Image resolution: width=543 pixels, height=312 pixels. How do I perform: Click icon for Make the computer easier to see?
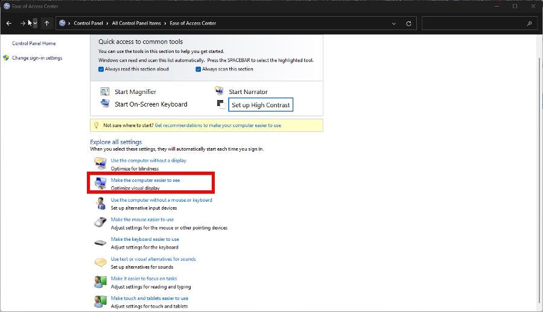tap(100, 183)
